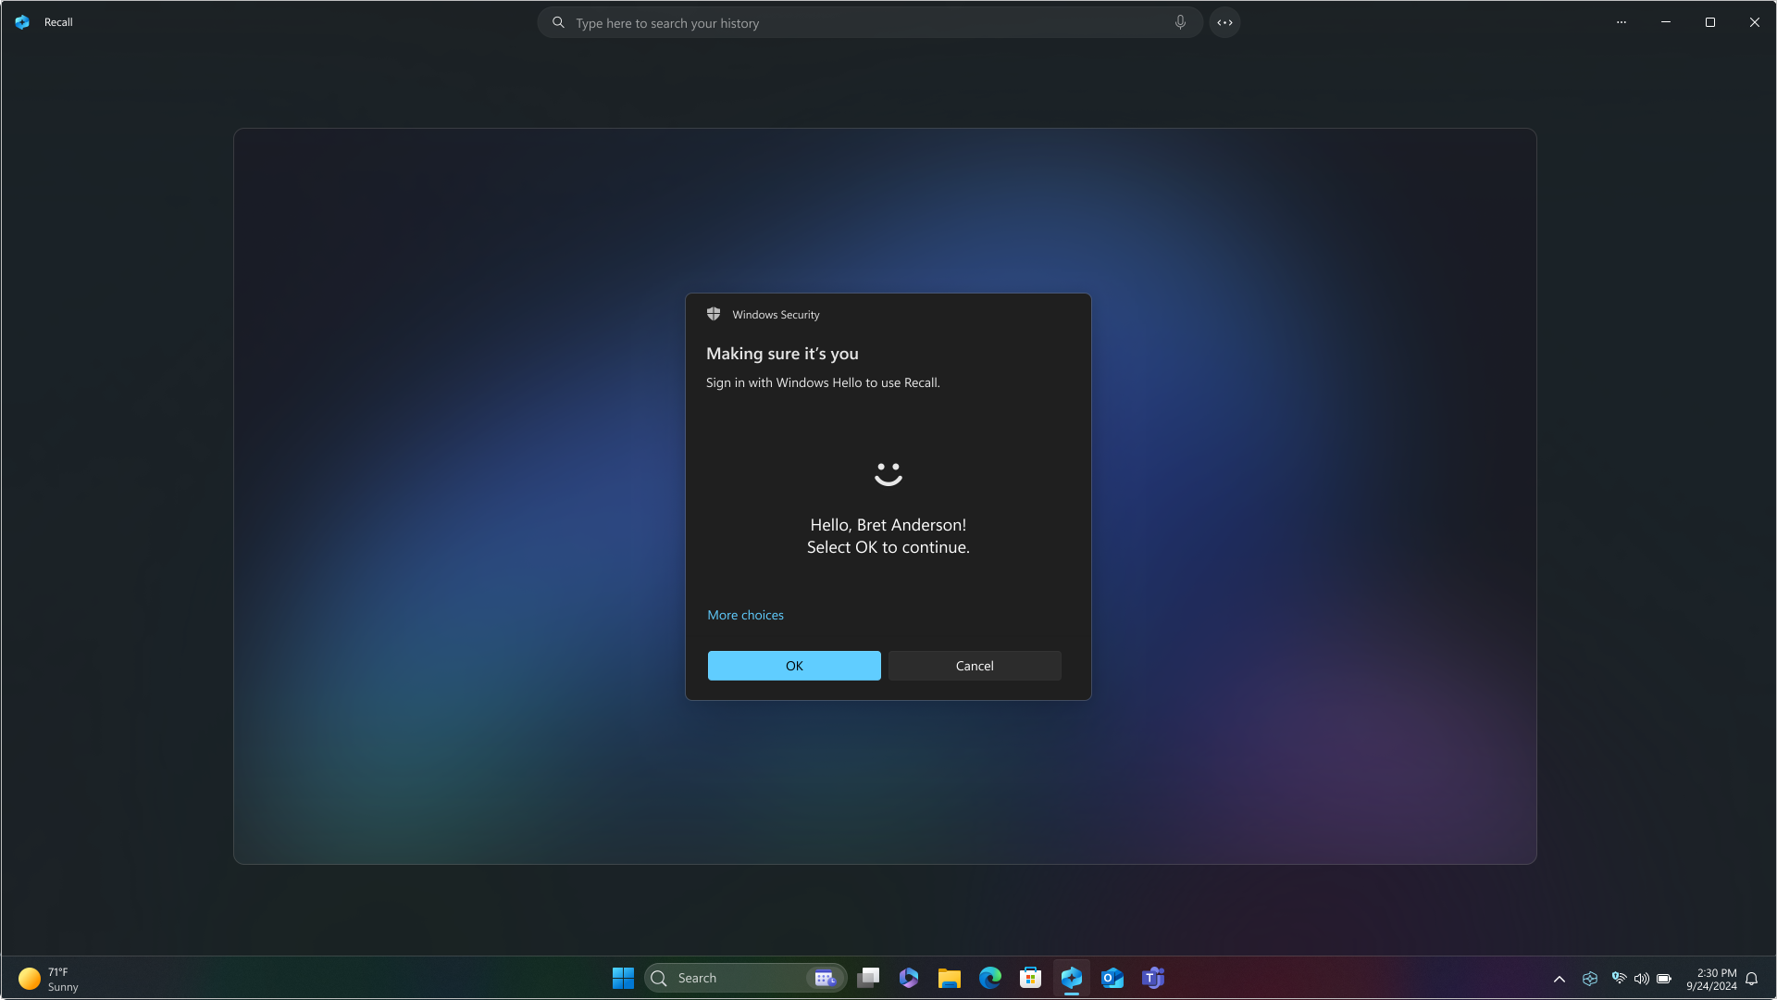Image resolution: width=1777 pixels, height=1000 pixels.
Task: Click the Microsoft Edge icon in taskbar
Action: (989, 977)
